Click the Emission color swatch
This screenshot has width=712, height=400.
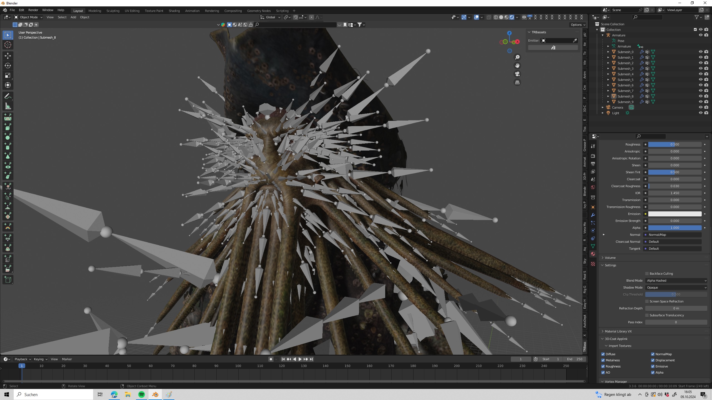click(674, 214)
